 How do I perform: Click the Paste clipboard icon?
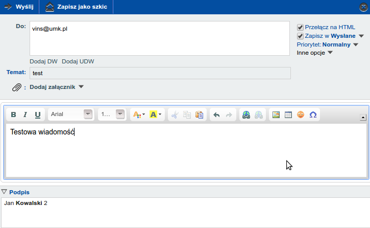(200, 115)
